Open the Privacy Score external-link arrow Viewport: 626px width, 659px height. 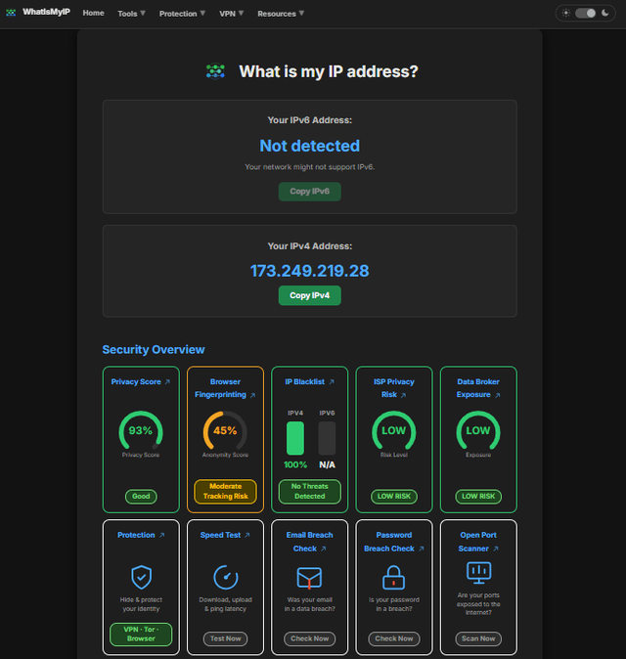(167, 382)
